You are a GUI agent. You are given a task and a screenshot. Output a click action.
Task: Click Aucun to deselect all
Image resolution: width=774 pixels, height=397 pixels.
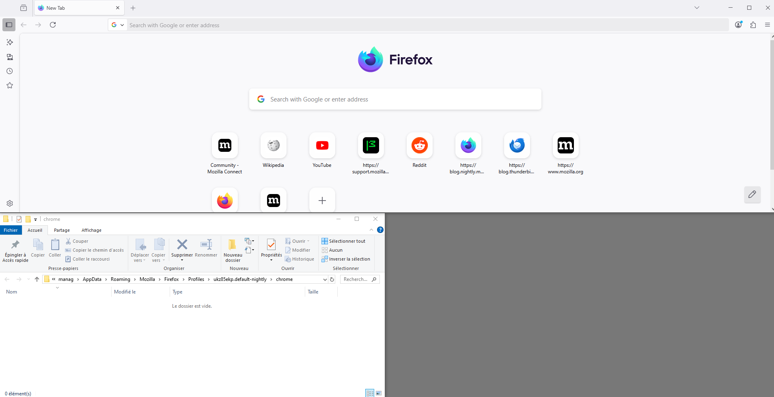pyautogui.click(x=332, y=250)
